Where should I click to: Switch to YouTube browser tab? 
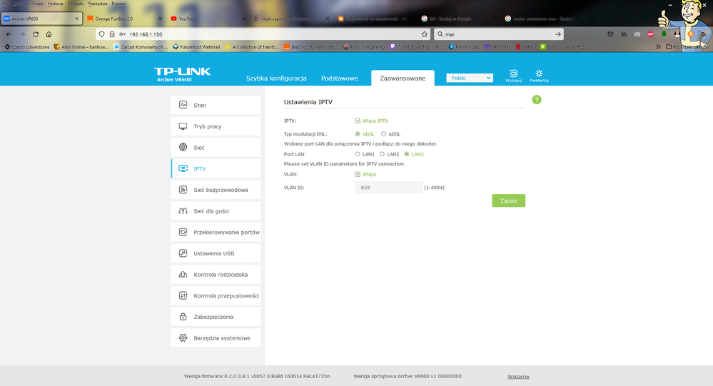tap(207, 19)
